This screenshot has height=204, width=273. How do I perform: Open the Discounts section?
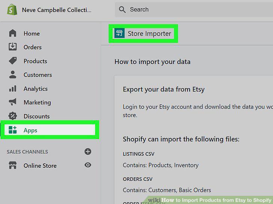pyautogui.click(x=37, y=116)
